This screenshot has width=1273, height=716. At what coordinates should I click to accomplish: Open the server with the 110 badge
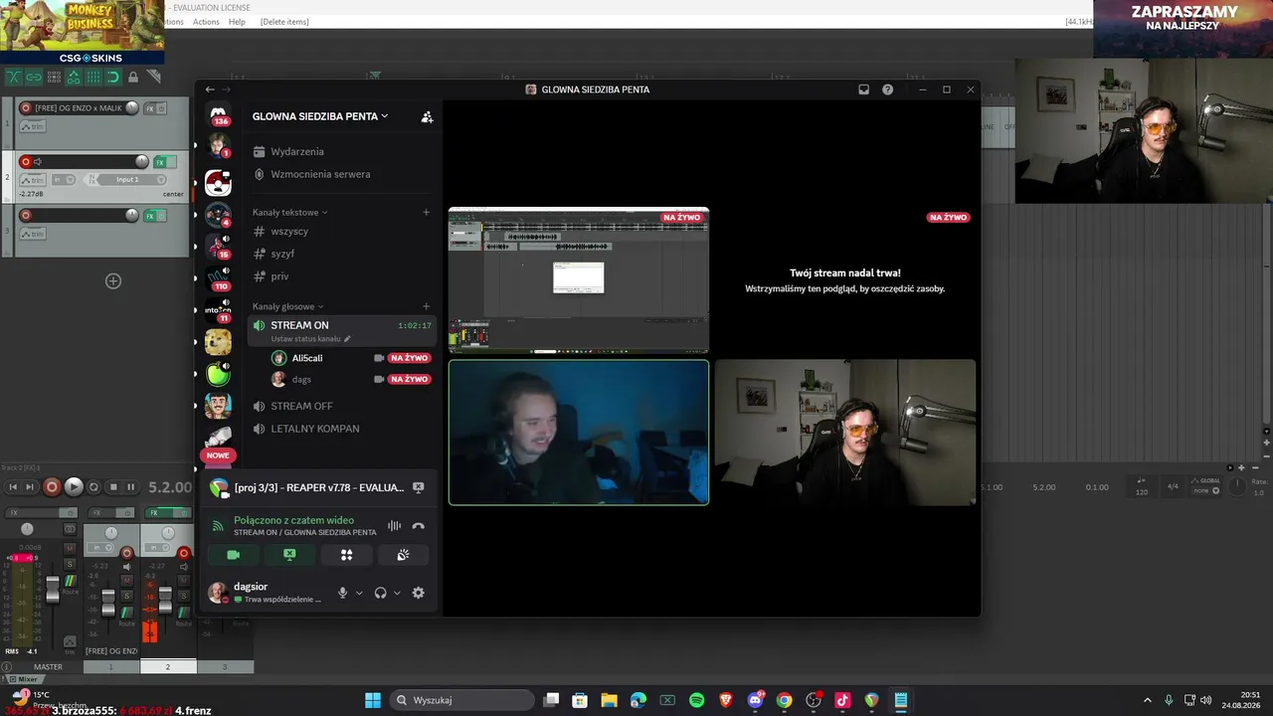[218, 277]
